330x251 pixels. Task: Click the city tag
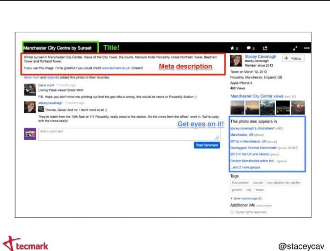249,190
